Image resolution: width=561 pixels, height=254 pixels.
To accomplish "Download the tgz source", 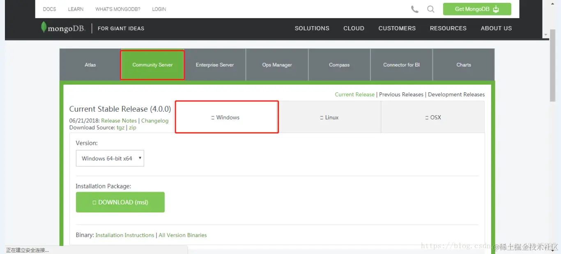I will tap(120, 128).
